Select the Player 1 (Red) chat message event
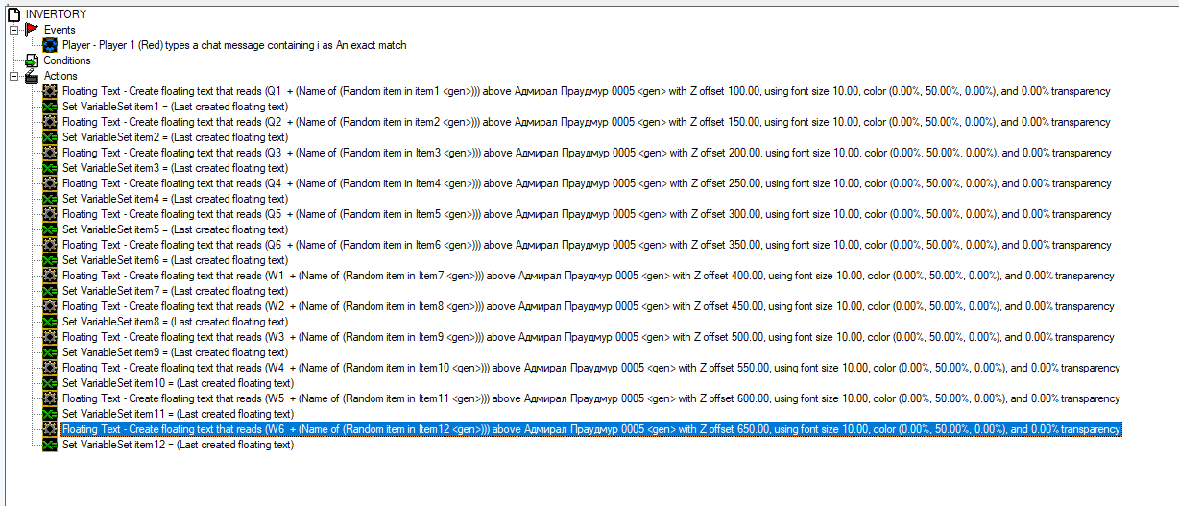The height and width of the screenshot is (506, 1179). coord(234,45)
